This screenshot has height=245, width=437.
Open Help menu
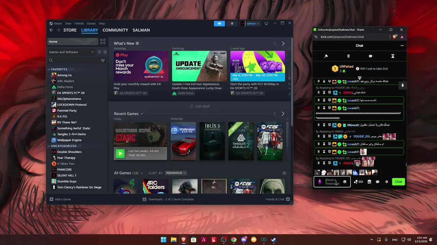click(x=102, y=23)
